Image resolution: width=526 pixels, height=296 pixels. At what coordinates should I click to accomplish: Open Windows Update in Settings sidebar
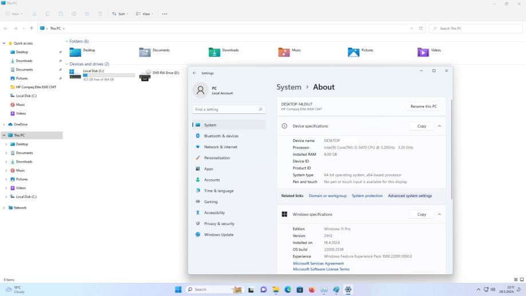229,235
